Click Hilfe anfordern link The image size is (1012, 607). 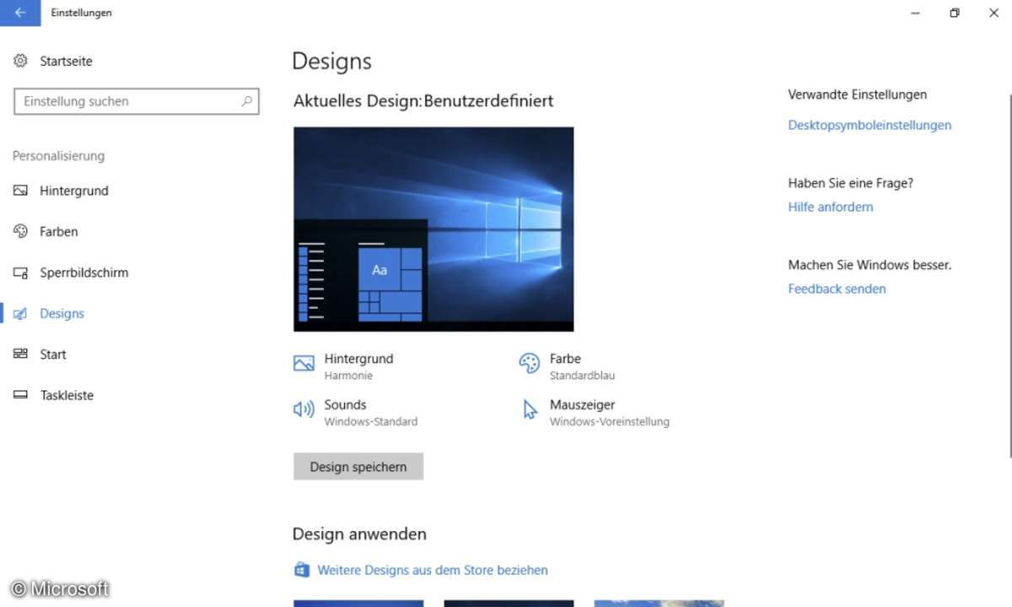831,207
